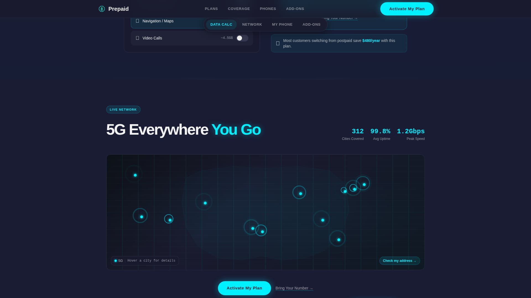Click the top-left city dot on the map
This screenshot has width=531, height=298.
135,175
